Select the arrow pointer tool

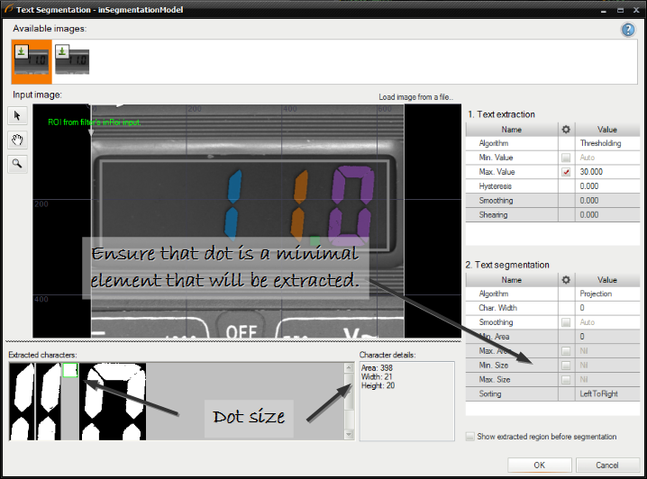click(x=17, y=115)
